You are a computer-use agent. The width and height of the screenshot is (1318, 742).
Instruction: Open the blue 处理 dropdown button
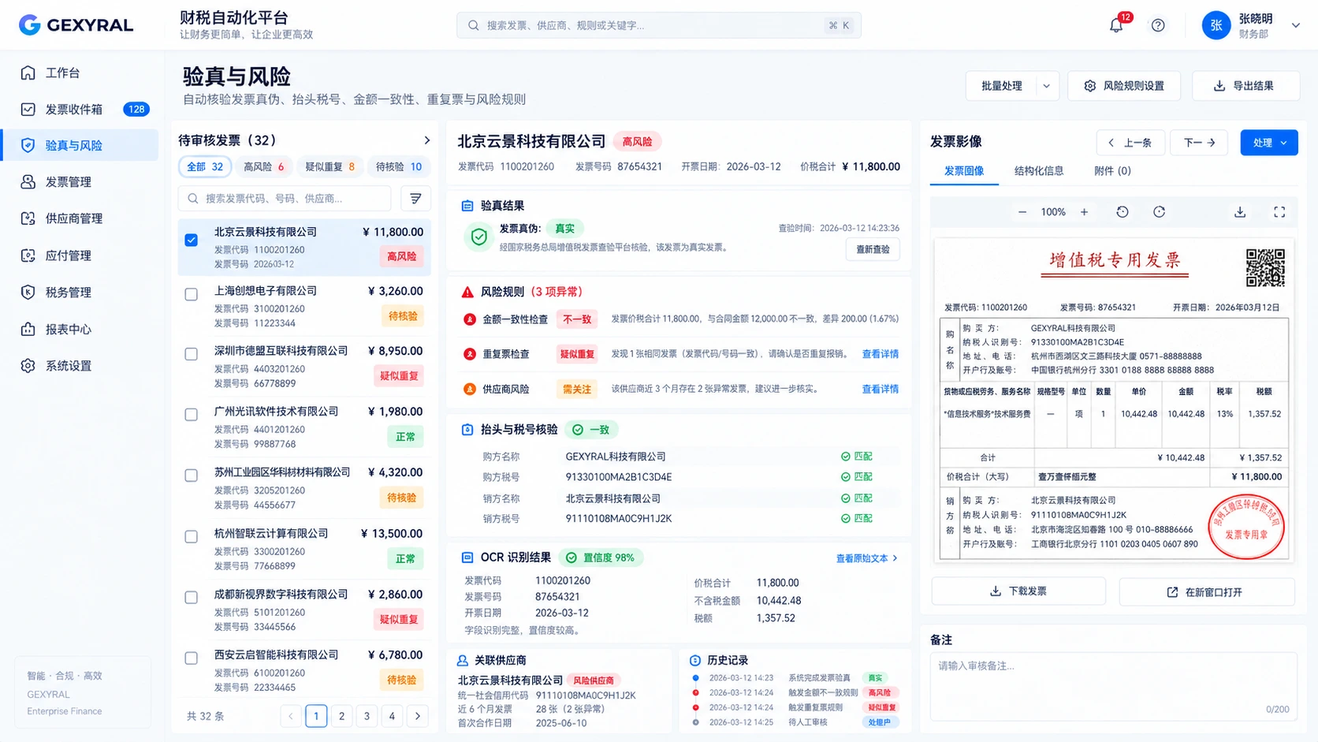[x=1269, y=143]
